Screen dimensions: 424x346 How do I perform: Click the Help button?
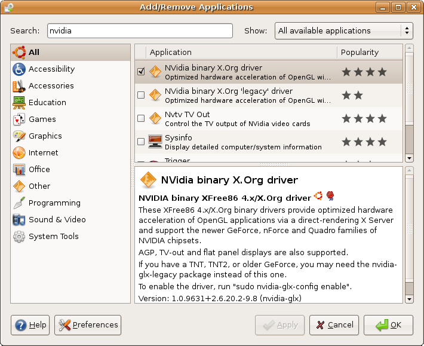coord(30,325)
